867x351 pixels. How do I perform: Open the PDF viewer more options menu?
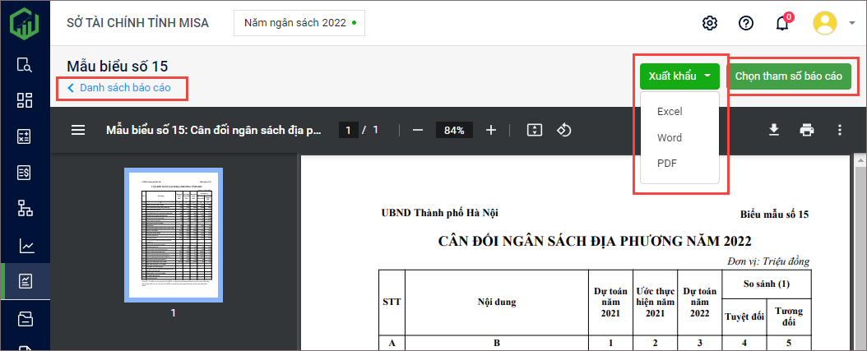point(840,130)
